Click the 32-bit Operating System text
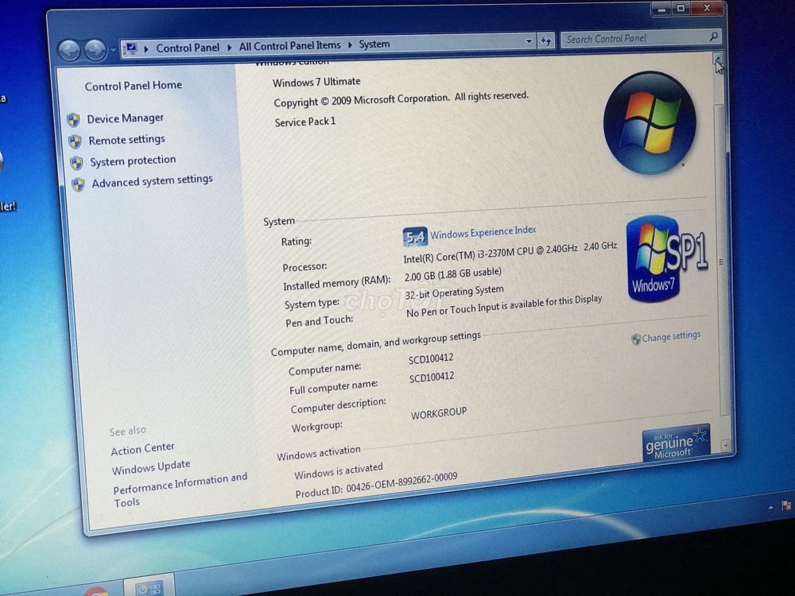 [454, 292]
